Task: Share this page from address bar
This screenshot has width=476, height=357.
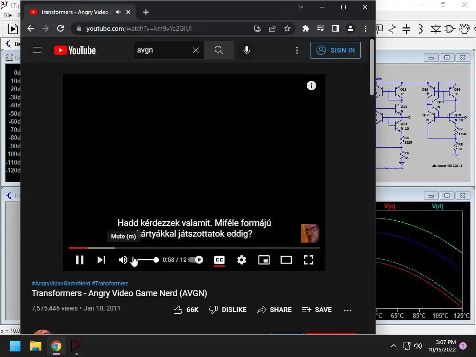Action: pos(272,28)
